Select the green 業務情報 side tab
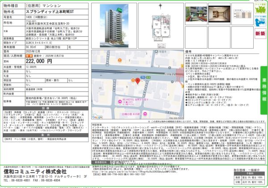This screenshot has height=188, width=268. (x=264, y=90)
